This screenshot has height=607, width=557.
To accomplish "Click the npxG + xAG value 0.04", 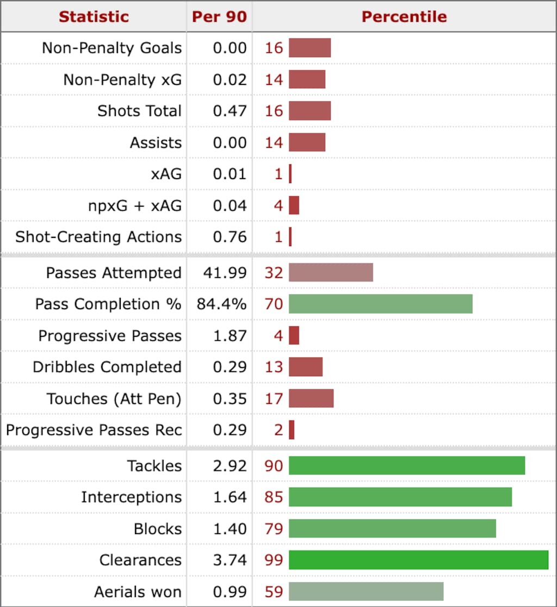I will (230, 206).
